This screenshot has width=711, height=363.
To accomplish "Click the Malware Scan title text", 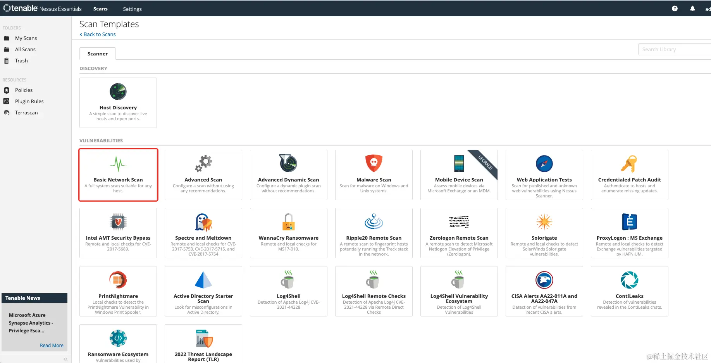I will pyautogui.click(x=374, y=180).
